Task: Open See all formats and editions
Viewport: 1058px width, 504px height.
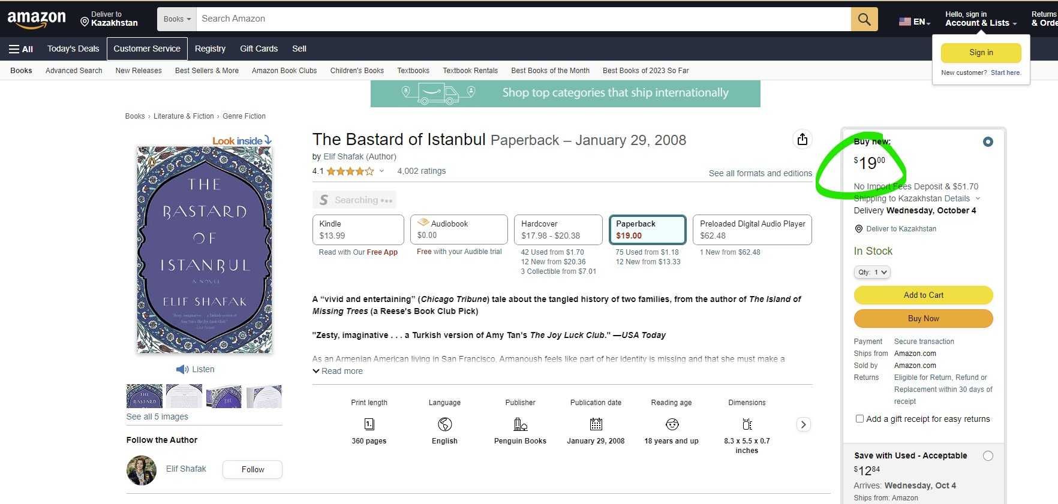Action: 761,173
